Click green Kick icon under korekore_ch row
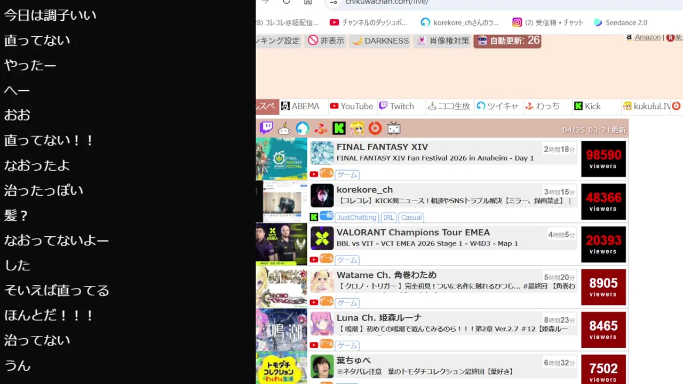 pyautogui.click(x=314, y=217)
